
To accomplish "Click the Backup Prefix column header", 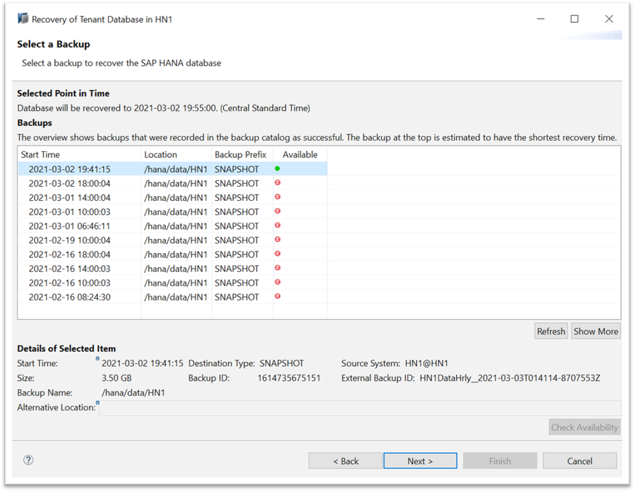I will pyautogui.click(x=242, y=154).
